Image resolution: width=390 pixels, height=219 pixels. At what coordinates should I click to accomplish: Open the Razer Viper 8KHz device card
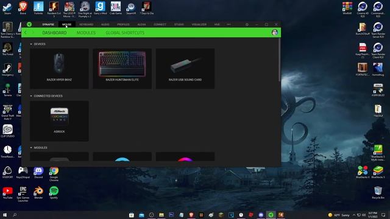(x=59, y=69)
